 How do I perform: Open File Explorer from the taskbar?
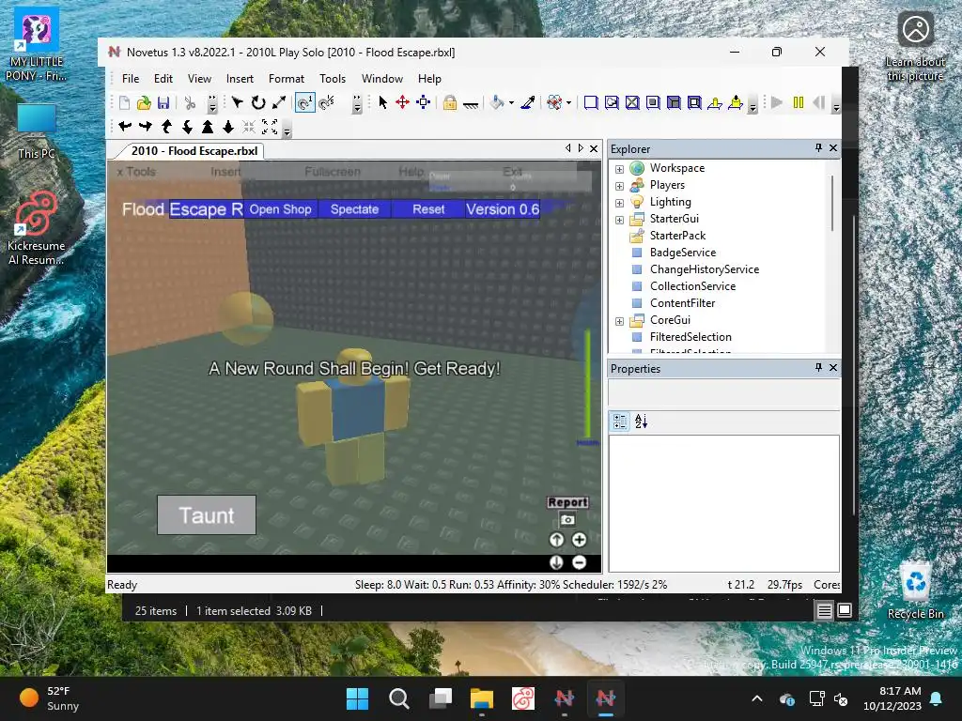tap(482, 698)
